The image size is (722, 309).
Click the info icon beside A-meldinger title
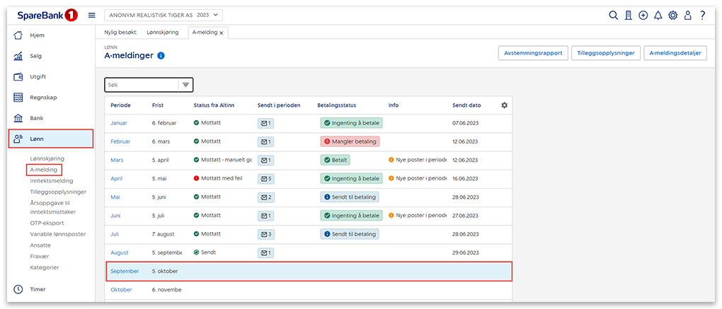[x=161, y=56]
